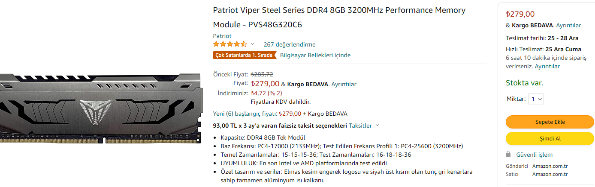Click Ayrıntılar in the buy box shipping line
Viewport: 595px width, 187px height.
pos(568,25)
